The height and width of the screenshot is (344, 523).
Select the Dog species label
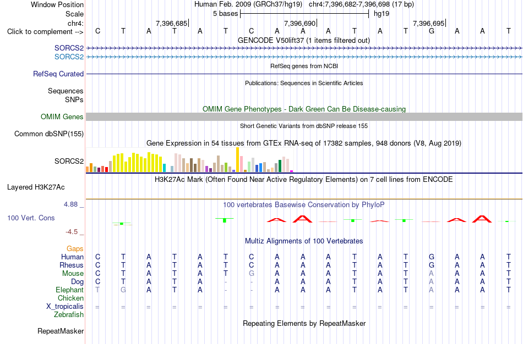point(77,282)
